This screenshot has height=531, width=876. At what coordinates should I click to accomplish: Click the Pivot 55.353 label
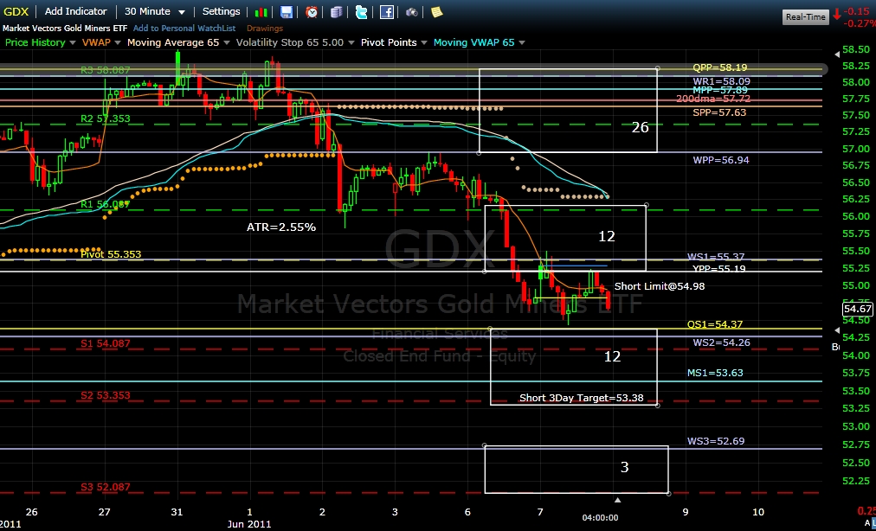click(111, 254)
